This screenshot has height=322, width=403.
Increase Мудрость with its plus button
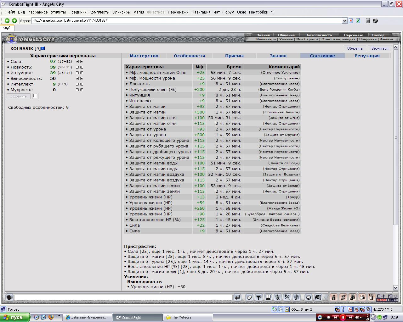pyautogui.click(x=82, y=90)
